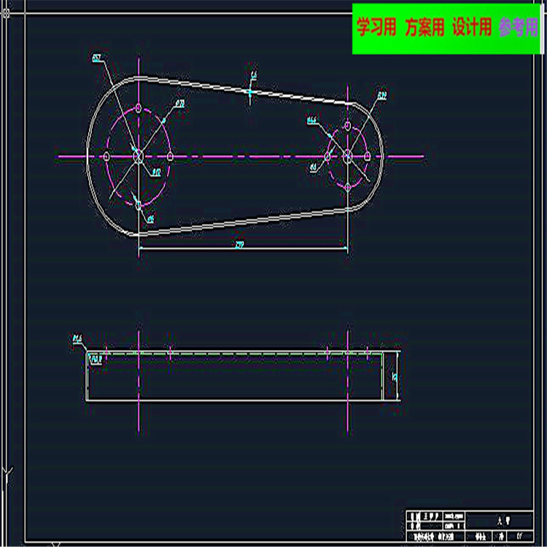The image size is (547, 547).
Task: Pick the leftmost hole on the left bolt circle
Action: tap(106, 156)
